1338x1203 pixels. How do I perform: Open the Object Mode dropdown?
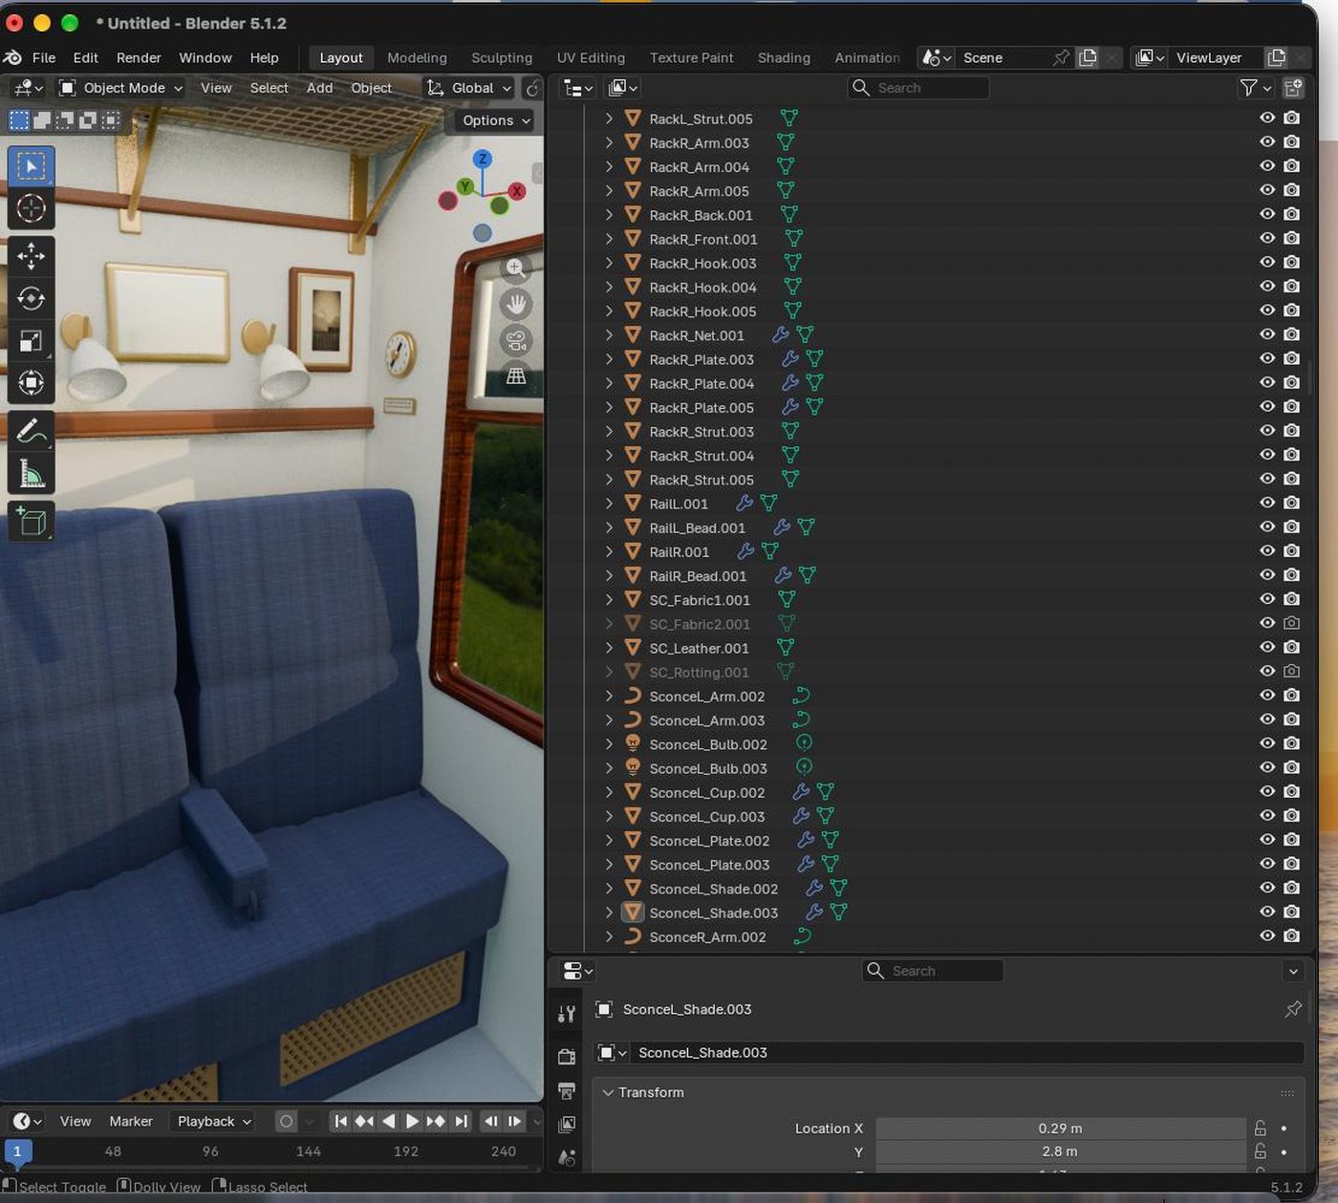[x=120, y=88]
